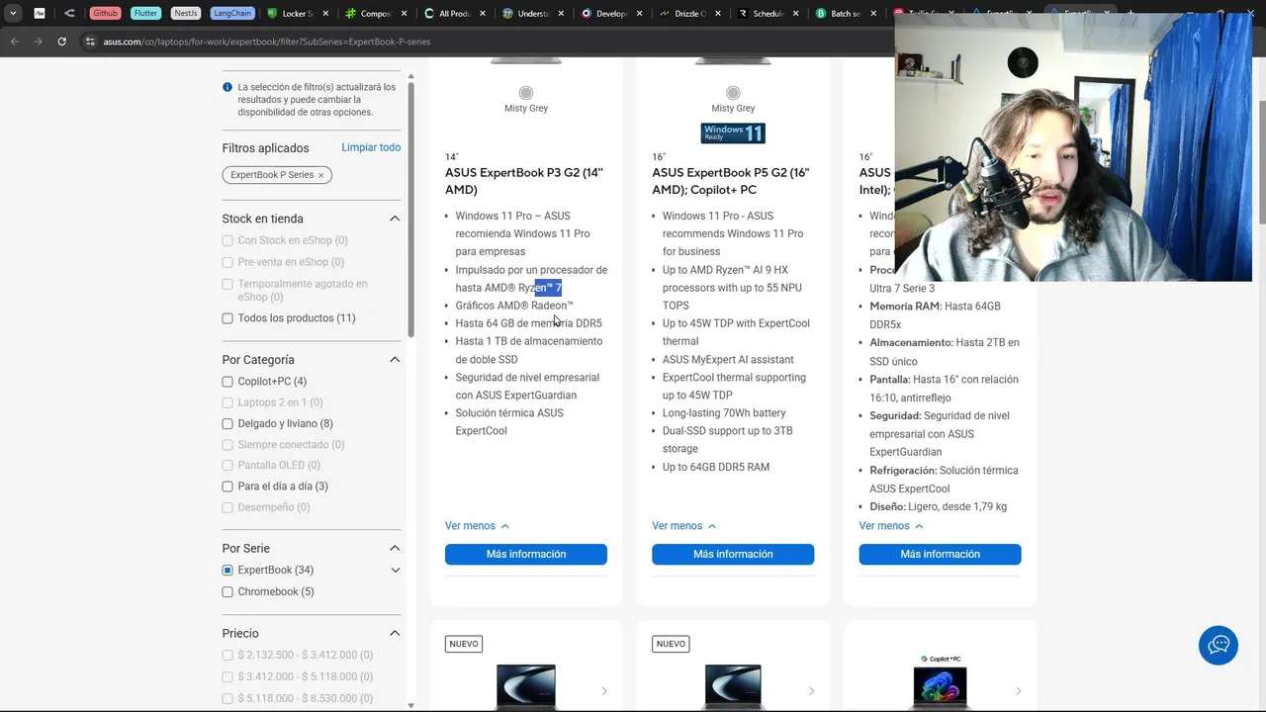Open the Flutter tab group
1266x712 pixels.
145,14
